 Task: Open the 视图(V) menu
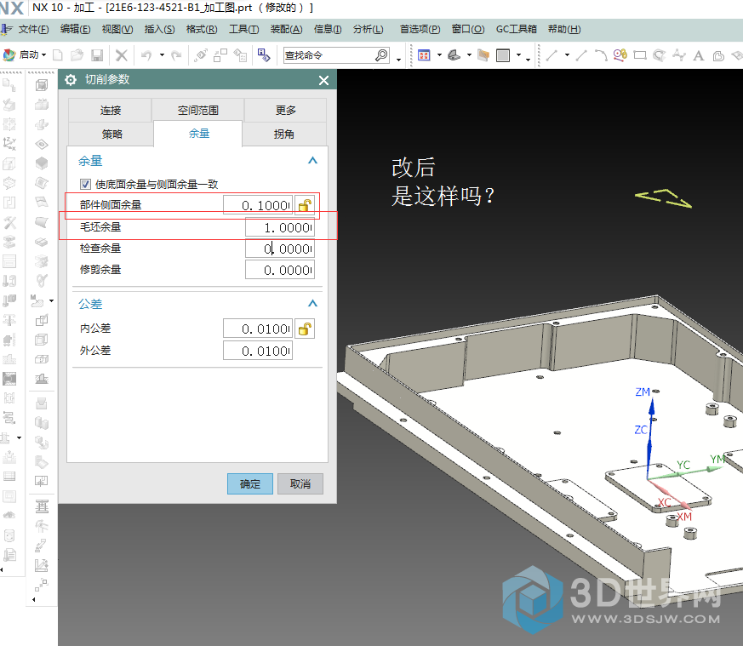[117, 30]
